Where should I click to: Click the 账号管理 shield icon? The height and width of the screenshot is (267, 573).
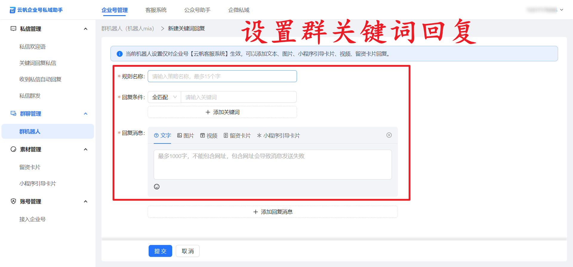tap(13, 201)
